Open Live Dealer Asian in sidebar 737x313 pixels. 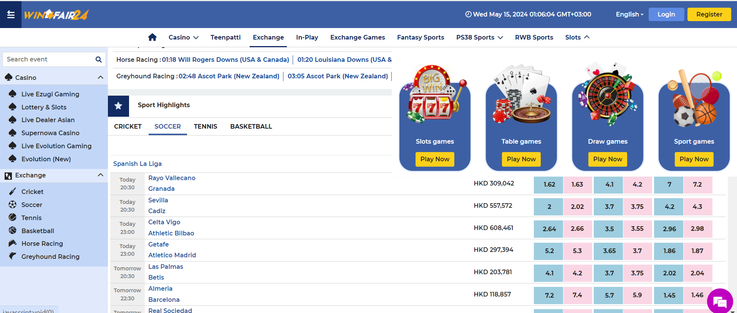click(x=48, y=120)
